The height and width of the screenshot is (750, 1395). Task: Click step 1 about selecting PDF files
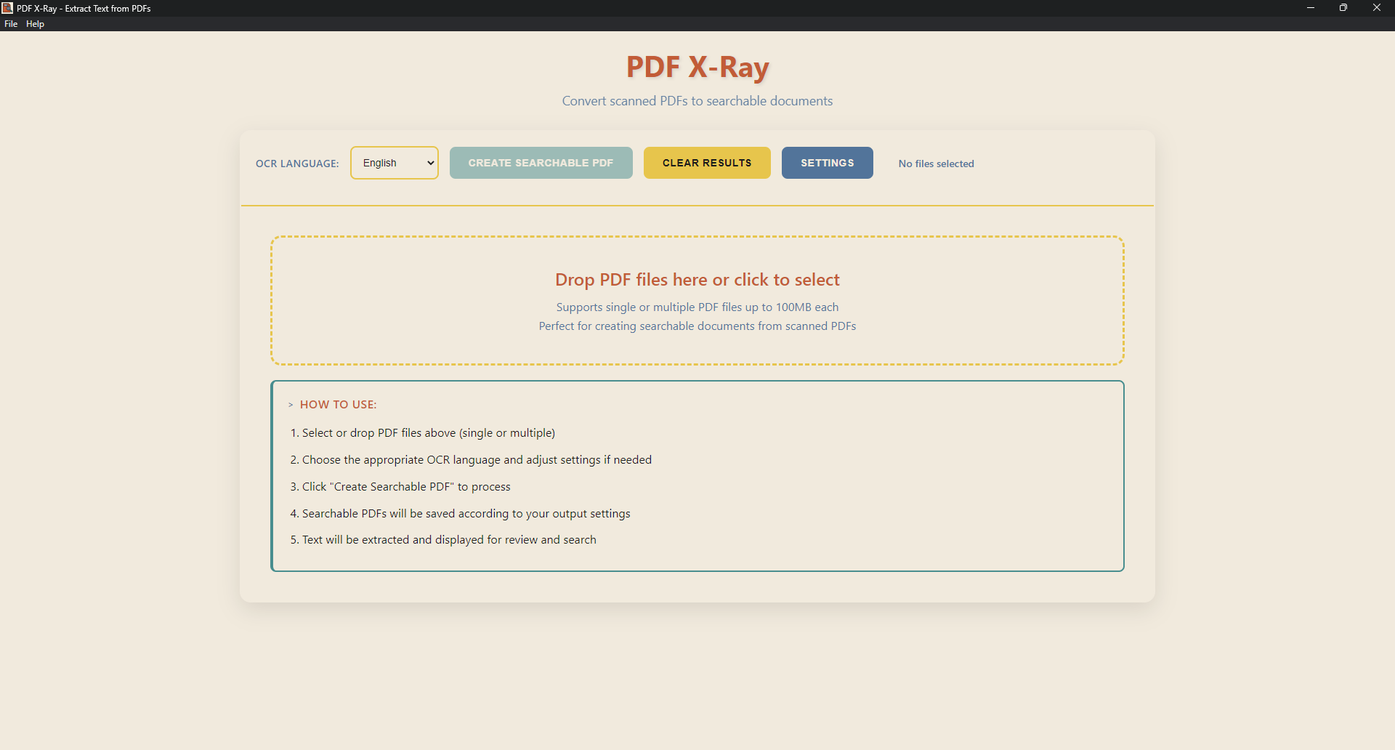click(x=424, y=432)
